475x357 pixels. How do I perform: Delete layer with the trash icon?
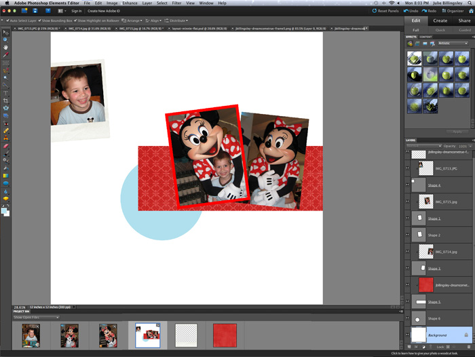coord(469,347)
